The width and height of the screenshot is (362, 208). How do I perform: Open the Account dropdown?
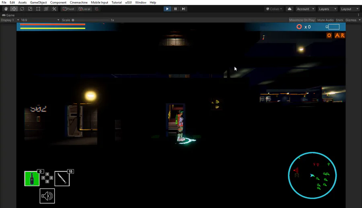click(x=305, y=9)
